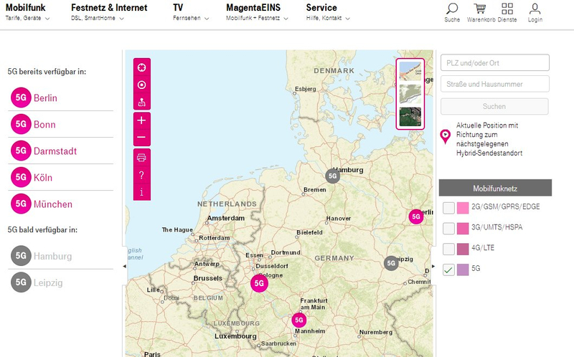Open the Service navigation item
Image resolution: width=574 pixels, height=357 pixels.
[x=321, y=7]
